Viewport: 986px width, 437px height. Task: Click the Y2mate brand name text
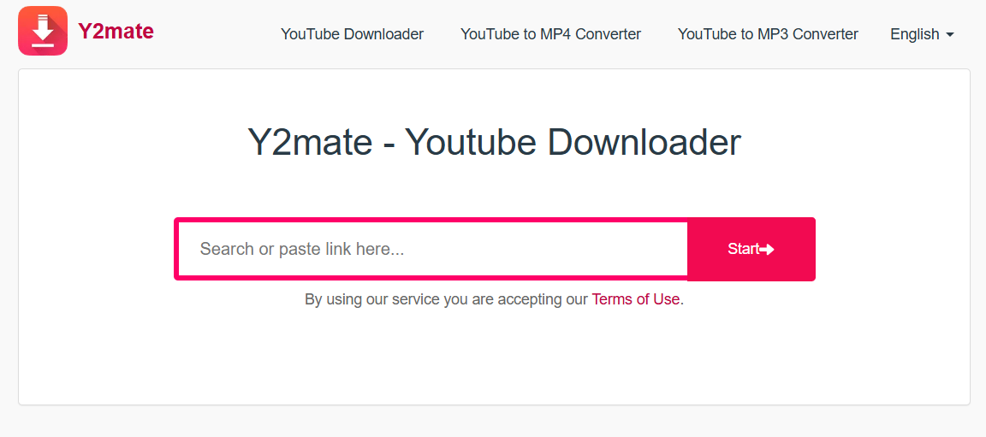[x=116, y=31]
